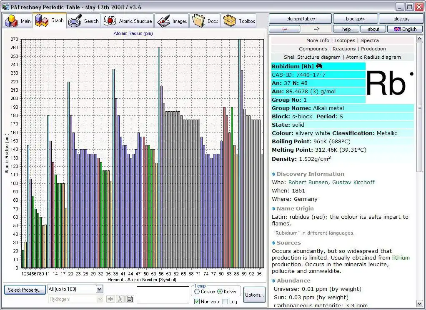
Task: Disable the Non-zero checkbox
Action: point(197,302)
